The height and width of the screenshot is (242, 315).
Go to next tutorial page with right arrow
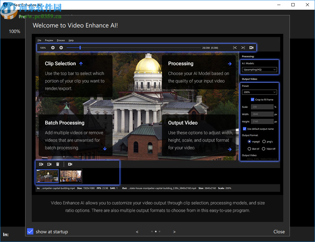click(174, 231)
